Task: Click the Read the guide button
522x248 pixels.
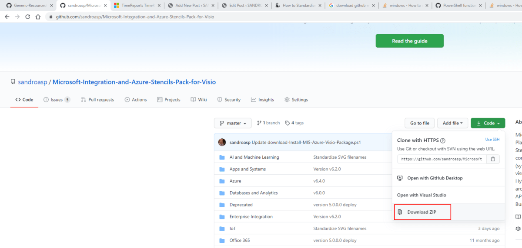Action: pos(409,41)
